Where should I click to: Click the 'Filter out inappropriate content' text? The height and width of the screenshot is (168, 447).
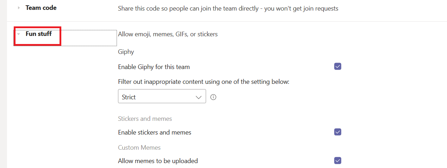pyautogui.click(x=204, y=82)
